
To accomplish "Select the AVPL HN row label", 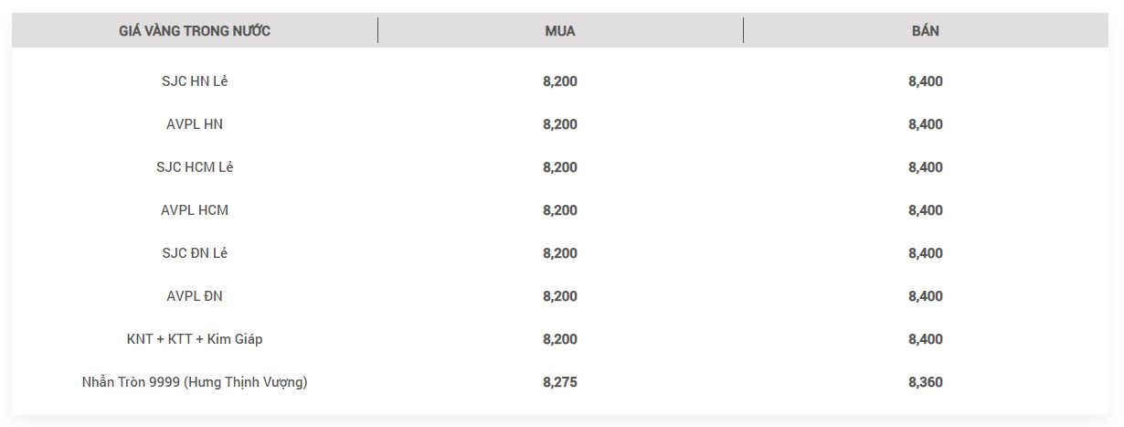I will tap(195, 124).
